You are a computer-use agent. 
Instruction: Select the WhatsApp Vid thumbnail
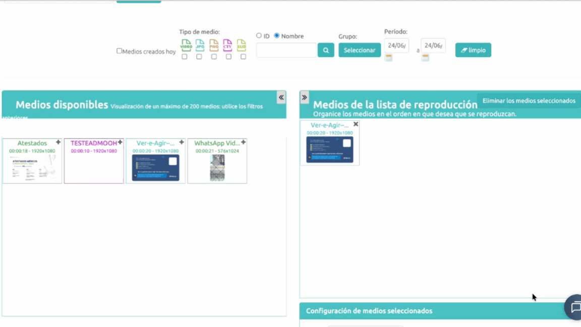pos(217,168)
